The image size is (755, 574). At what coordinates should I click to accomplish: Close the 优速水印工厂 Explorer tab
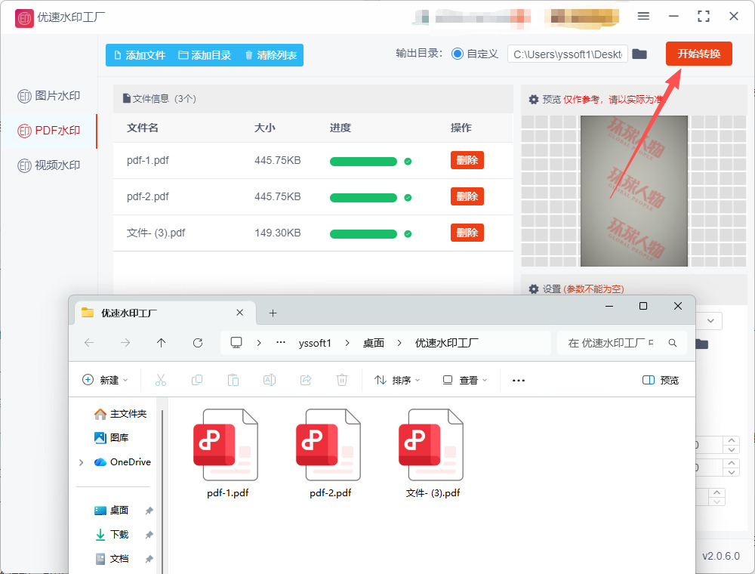[x=240, y=313]
